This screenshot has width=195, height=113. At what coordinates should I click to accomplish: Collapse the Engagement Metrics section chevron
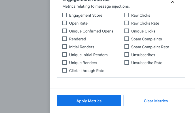click(173, 2)
